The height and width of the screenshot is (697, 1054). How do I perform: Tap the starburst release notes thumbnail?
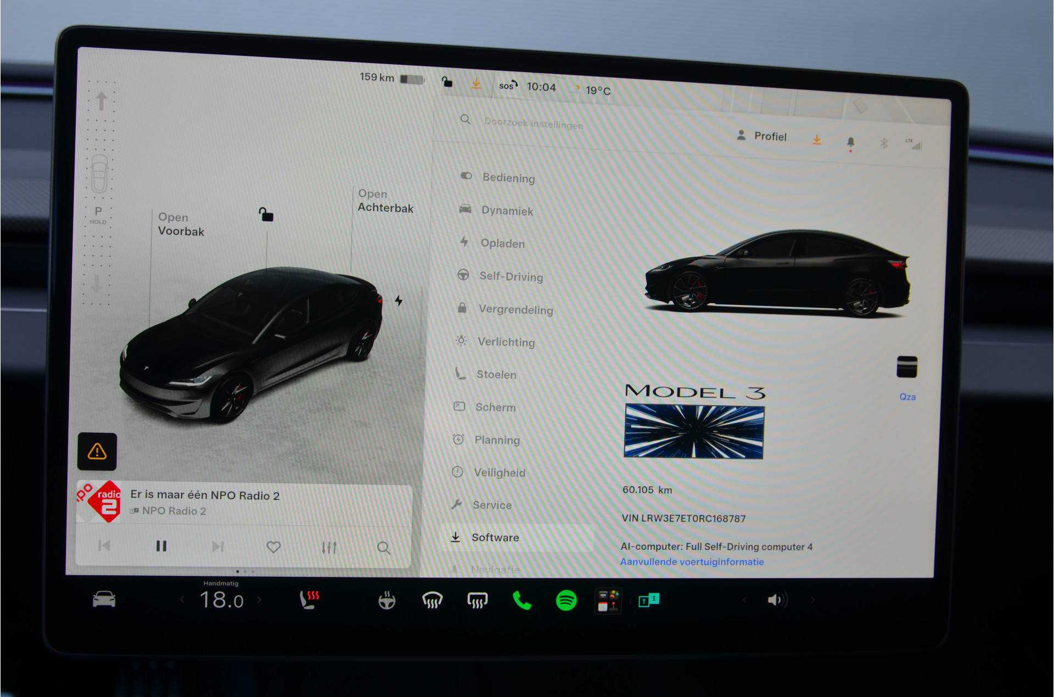(x=694, y=432)
